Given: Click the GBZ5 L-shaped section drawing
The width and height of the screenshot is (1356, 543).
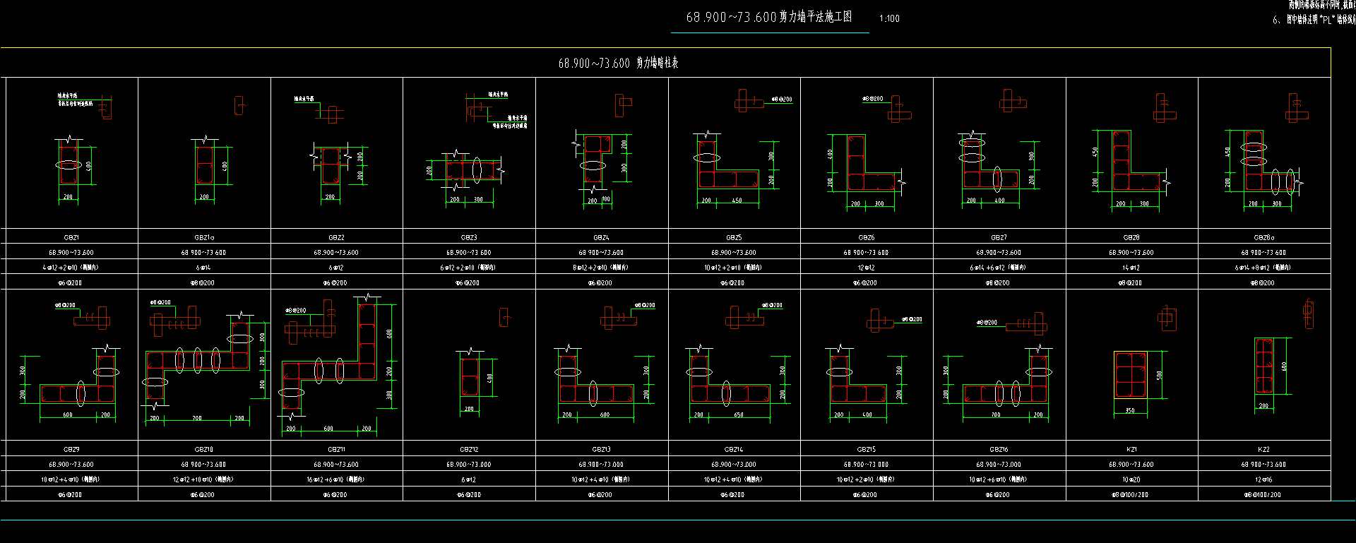Looking at the screenshot, I should (728, 164).
